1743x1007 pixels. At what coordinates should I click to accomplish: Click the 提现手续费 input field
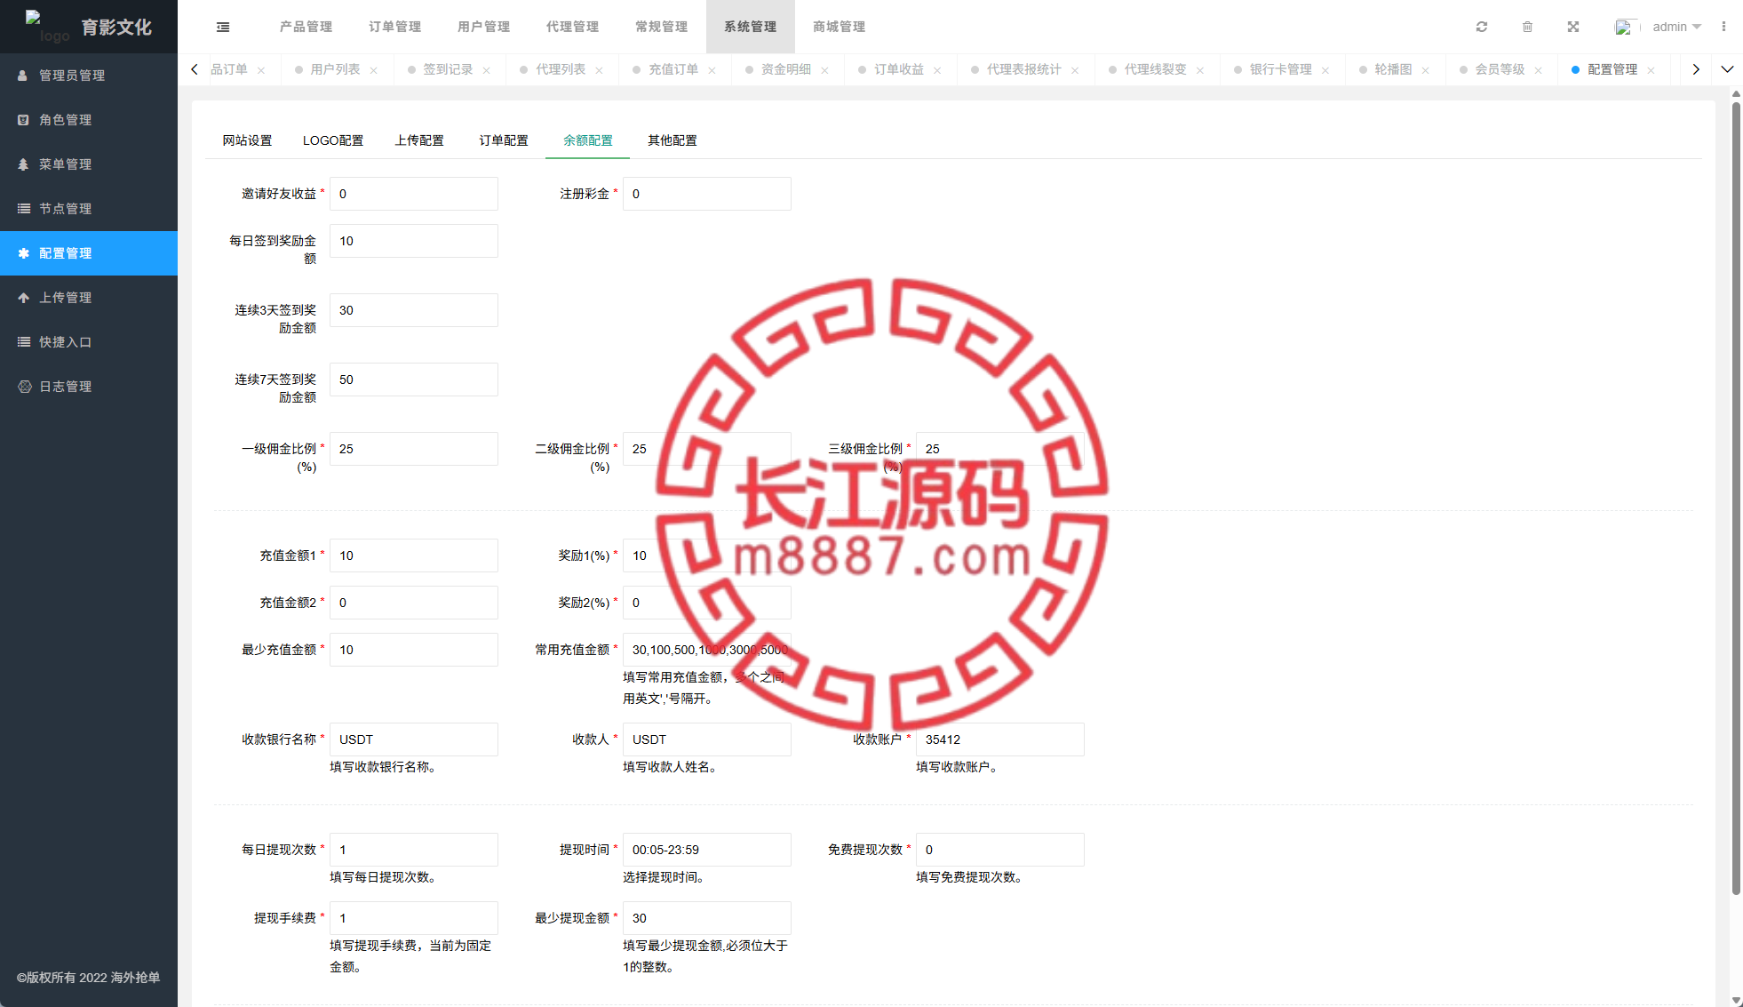click(x=414, y=918)
